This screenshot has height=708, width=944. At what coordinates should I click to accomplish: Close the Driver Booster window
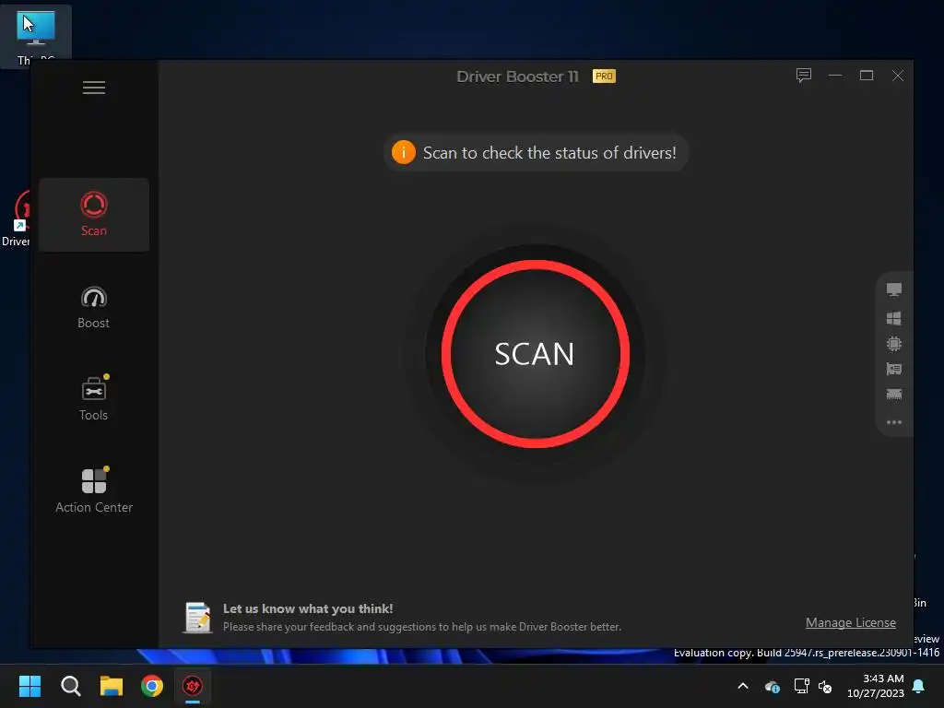[x=898, y=76]
